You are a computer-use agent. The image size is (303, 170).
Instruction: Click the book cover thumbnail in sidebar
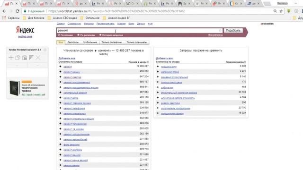point(15,88)
